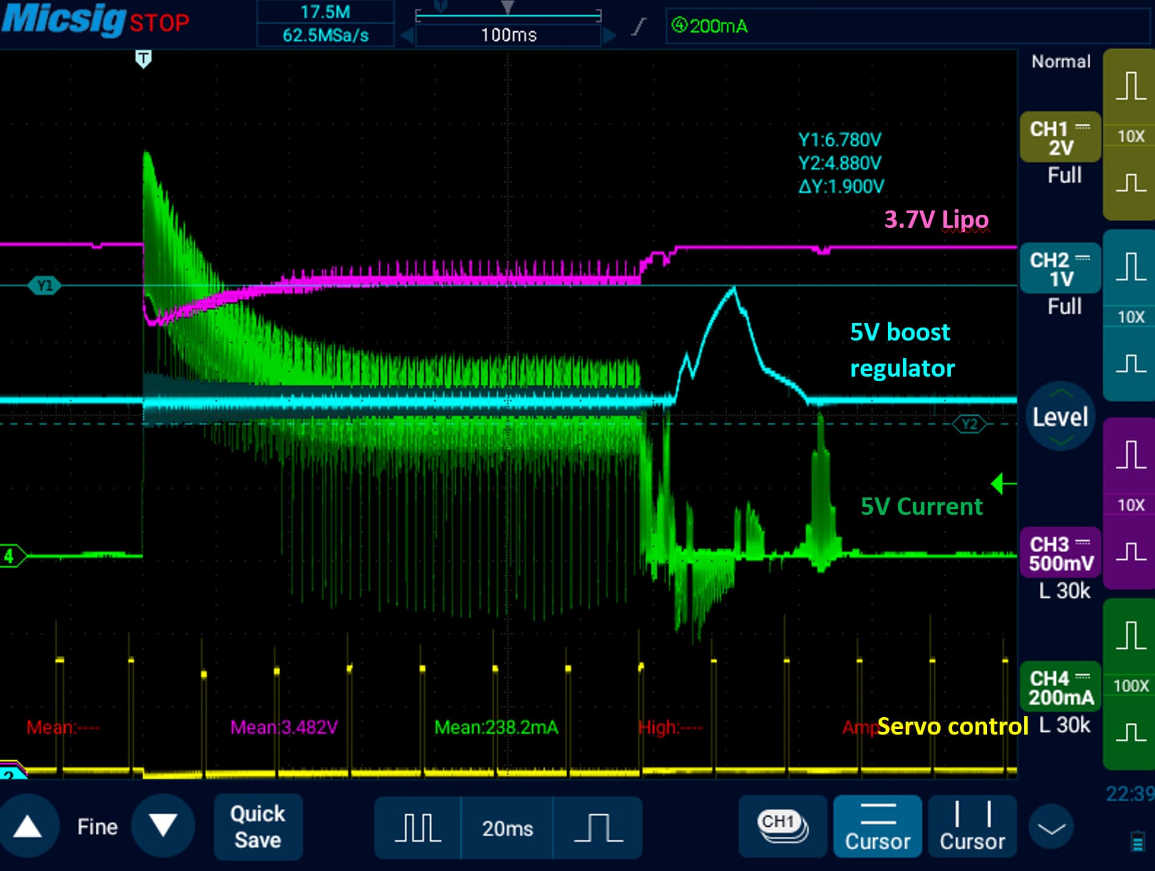Tap the timebase decrease multi-pulse icon

coord(418,828)
